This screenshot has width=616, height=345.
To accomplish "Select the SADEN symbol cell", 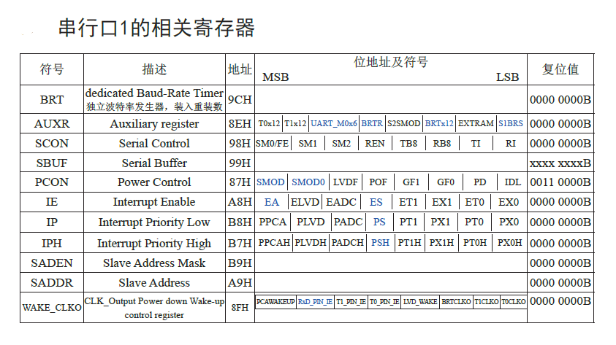I will click(x=51, y=263).
